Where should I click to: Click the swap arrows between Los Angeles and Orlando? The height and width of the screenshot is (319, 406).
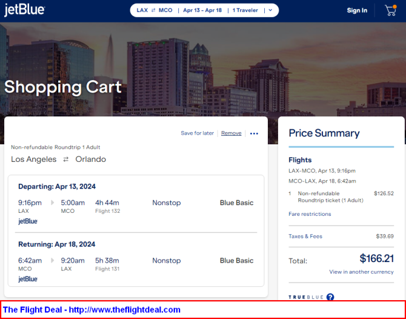pyautogui.click(x=66, y=159)
